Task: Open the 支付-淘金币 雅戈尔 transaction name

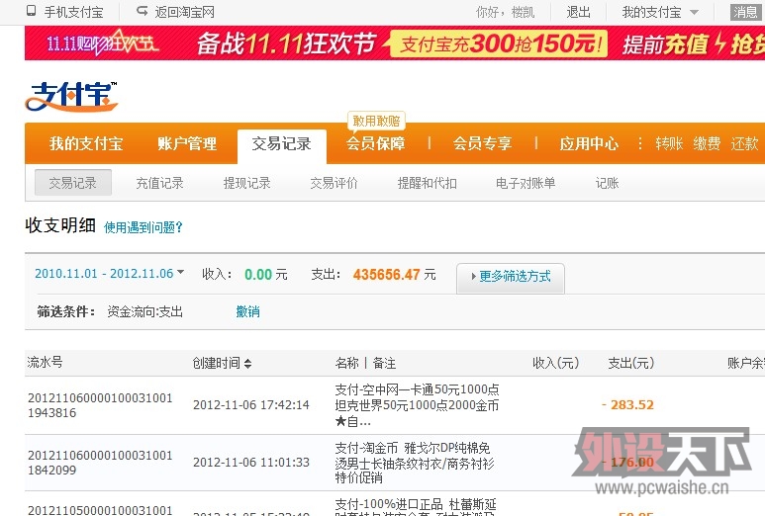Action: click(415, 463)
